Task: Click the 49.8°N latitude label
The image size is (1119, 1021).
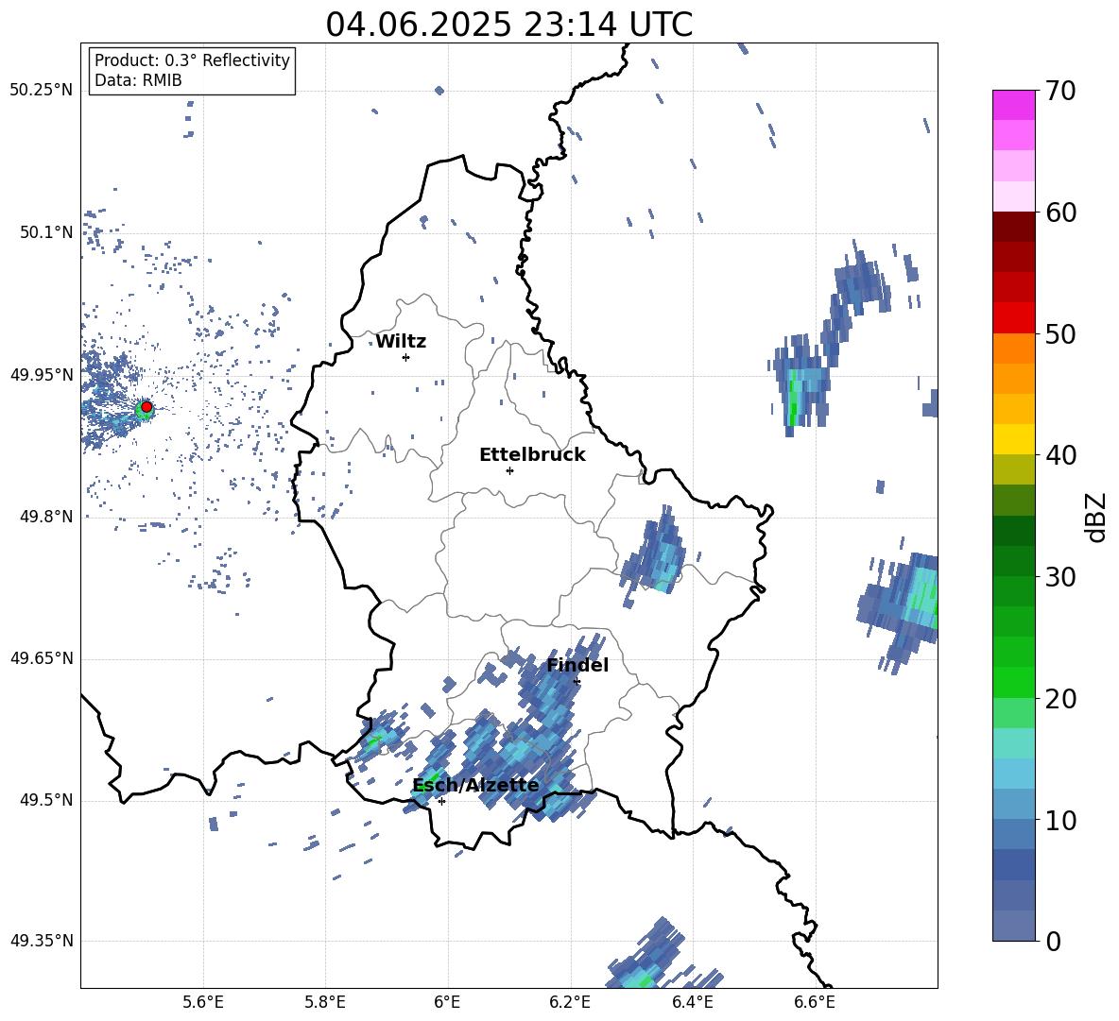Action: click(46, 517)
